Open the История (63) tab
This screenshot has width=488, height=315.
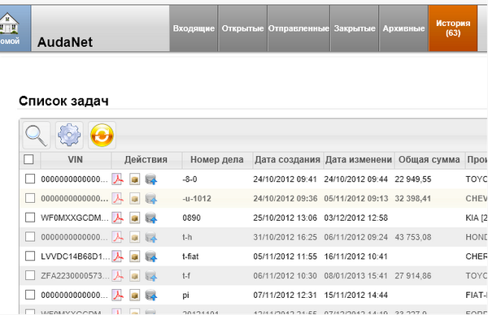pyautogui.click(x=453, y=28)
